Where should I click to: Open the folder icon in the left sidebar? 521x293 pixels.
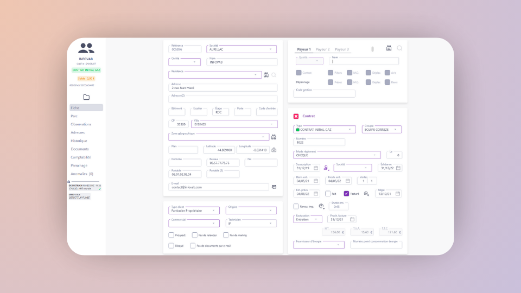tap(86, 97)
